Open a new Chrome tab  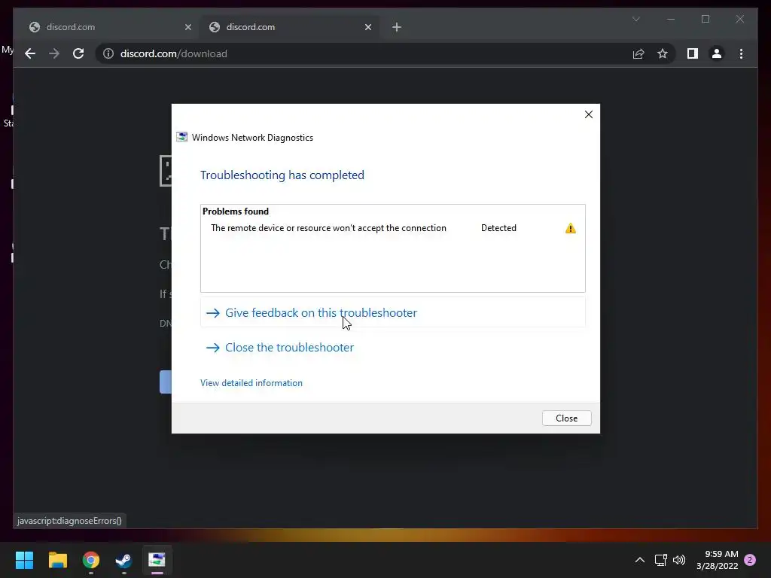pos(396,27)
